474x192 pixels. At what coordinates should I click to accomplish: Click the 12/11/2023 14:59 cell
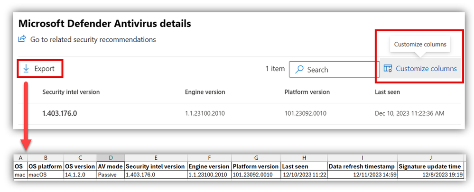coord(362,174)
